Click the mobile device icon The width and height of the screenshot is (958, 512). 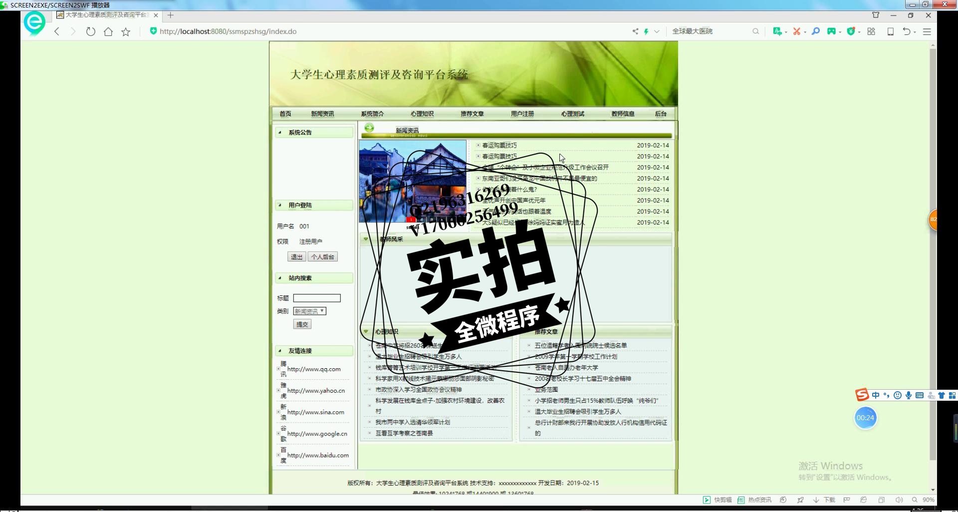pyautogui.click(x=891, y=31)
